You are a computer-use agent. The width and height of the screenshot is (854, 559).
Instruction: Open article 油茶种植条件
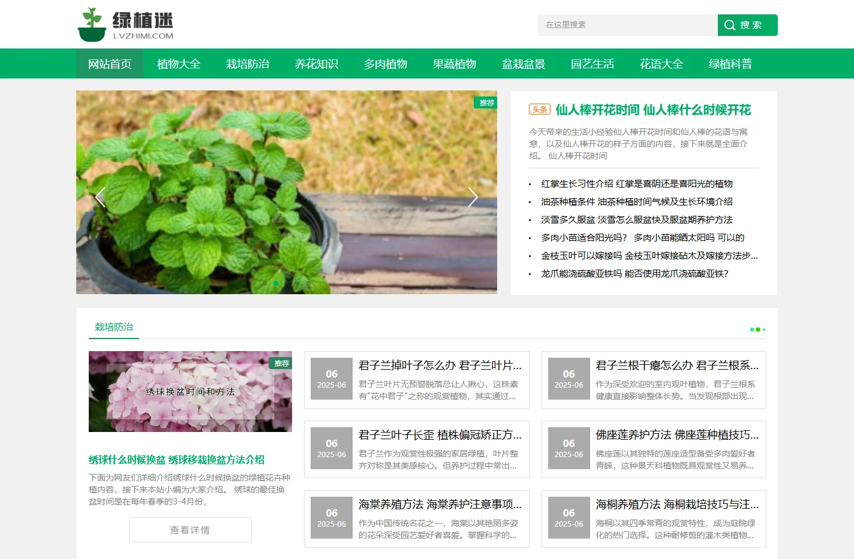637,202
